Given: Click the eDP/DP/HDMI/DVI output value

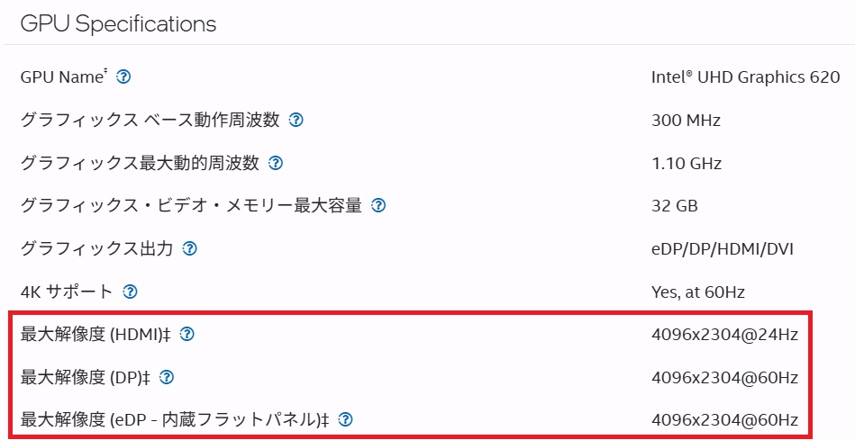Looking at the screenshot, I should coord(723,249).
